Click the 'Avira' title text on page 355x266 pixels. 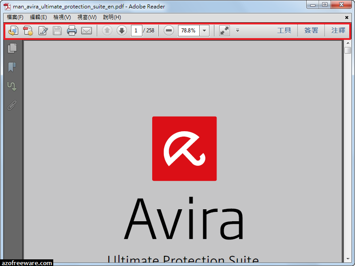click(184, 218)
